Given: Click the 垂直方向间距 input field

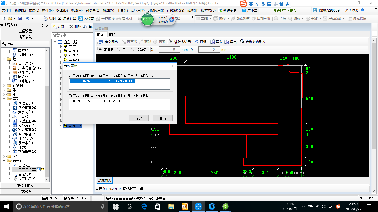Looking at the screenshot, I should click(120, 104).
